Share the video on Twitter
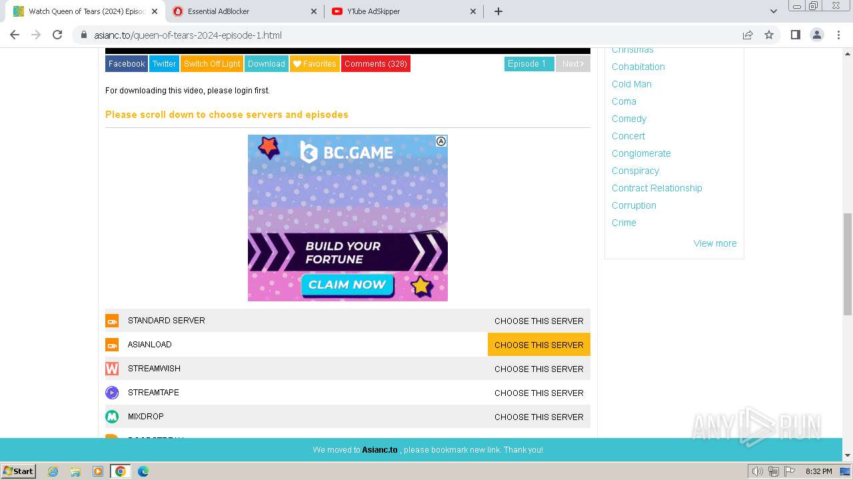 164,64
